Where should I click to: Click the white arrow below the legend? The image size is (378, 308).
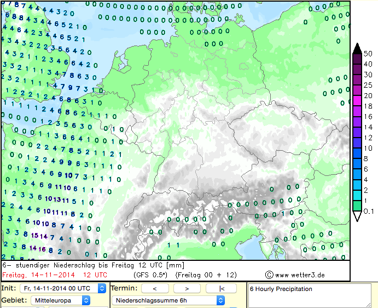coord(357,216)
